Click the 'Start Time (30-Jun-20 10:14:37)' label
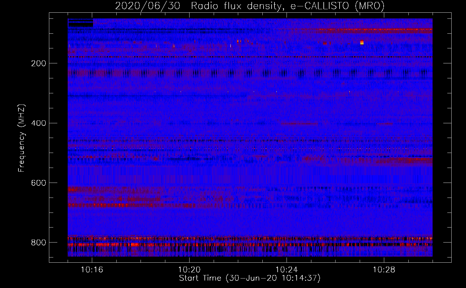The width and height of the screenshot is (466, 288). [250, 278]
